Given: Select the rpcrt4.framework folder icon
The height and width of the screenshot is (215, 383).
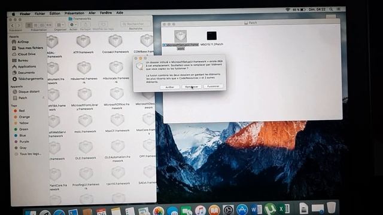Looking at the screenshot, I should tap(118, 173).
